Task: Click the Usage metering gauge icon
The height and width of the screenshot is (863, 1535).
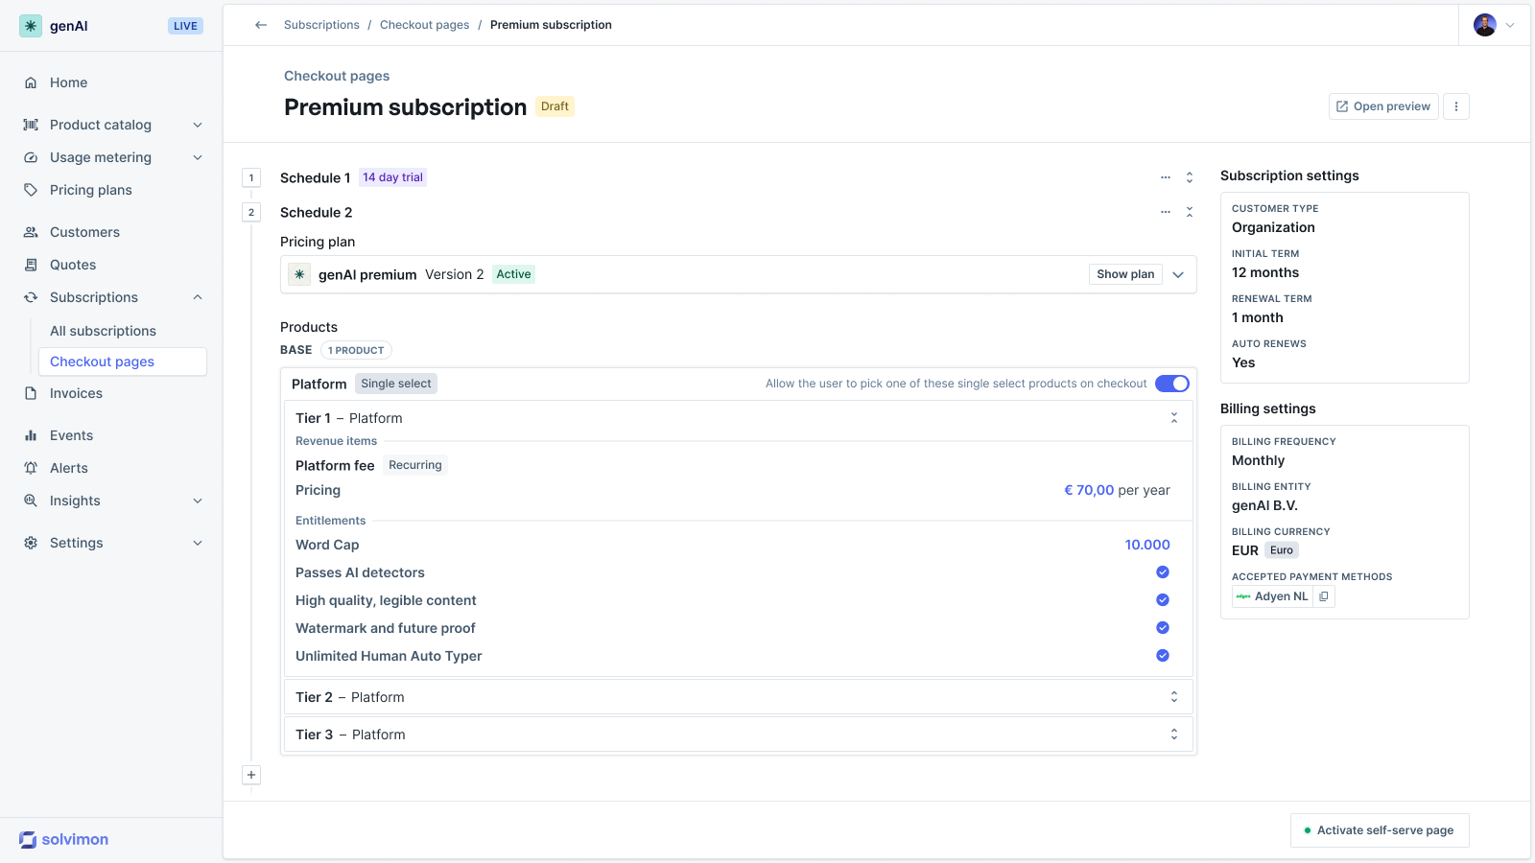Action: point(31,157)
